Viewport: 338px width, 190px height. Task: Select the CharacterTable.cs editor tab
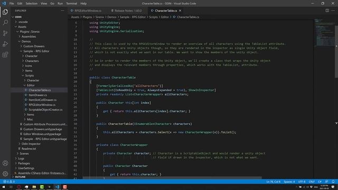(x=166, y=11)
